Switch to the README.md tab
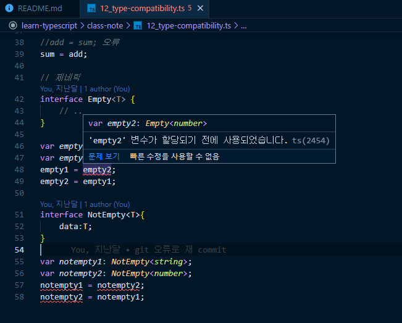This screenshot has width=402, height=323. [40, 9]
